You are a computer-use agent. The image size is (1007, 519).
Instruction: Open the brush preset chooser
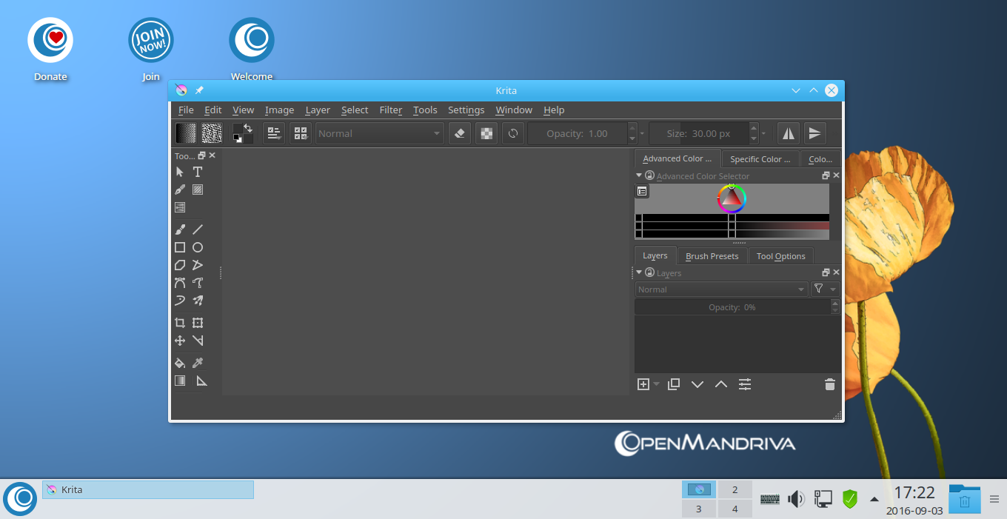point(301,133)
